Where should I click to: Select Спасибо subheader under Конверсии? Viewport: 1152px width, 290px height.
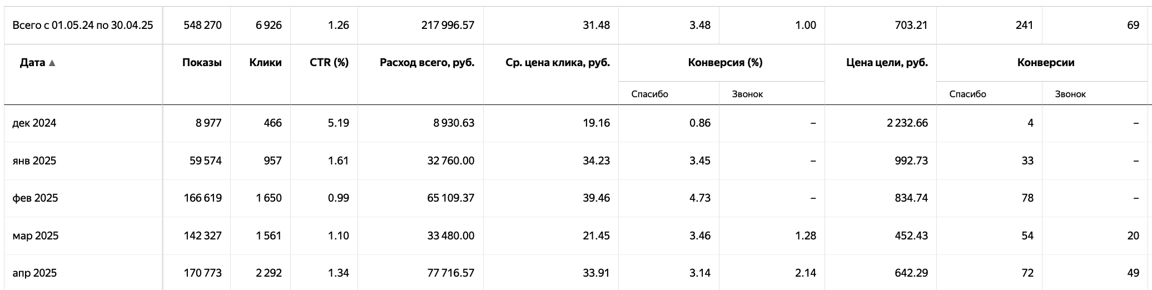click(x=968, y=94)
